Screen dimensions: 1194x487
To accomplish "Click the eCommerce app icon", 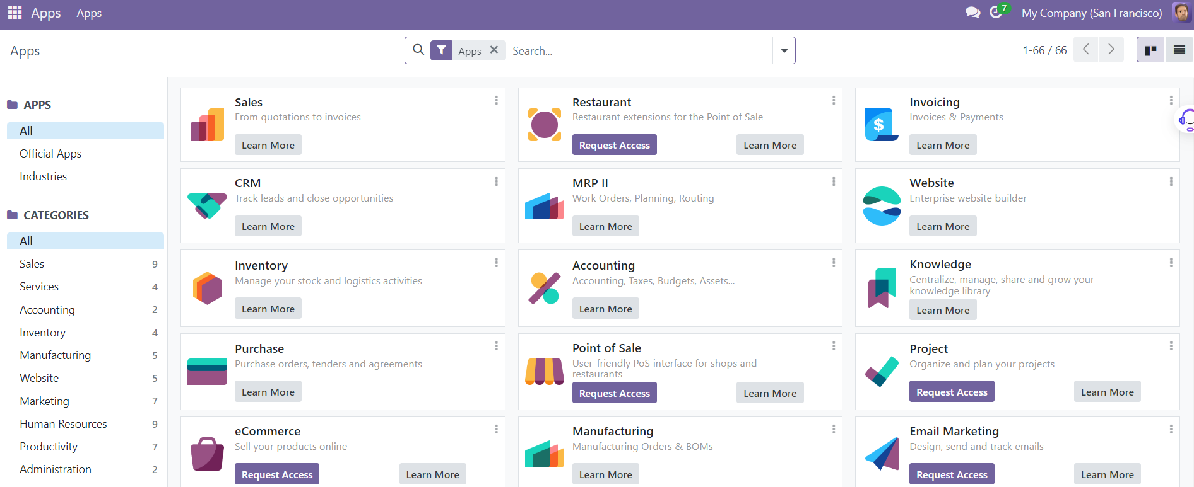I will pos(207,454).
